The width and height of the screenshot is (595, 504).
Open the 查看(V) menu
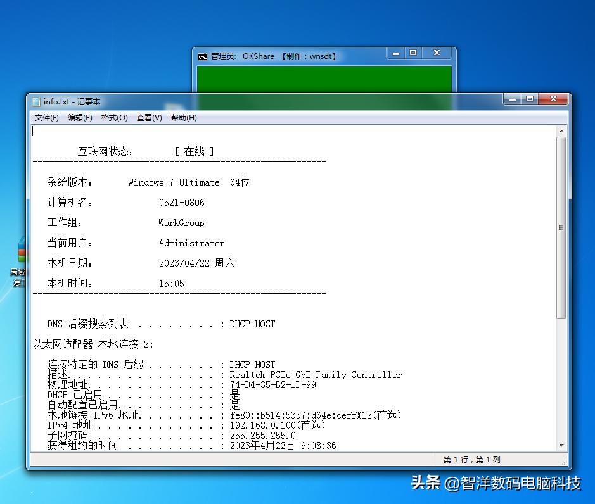[x=148, y=118]
